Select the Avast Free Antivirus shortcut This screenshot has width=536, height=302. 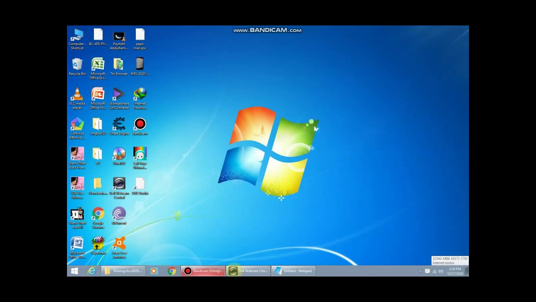(x=119, y=248)
